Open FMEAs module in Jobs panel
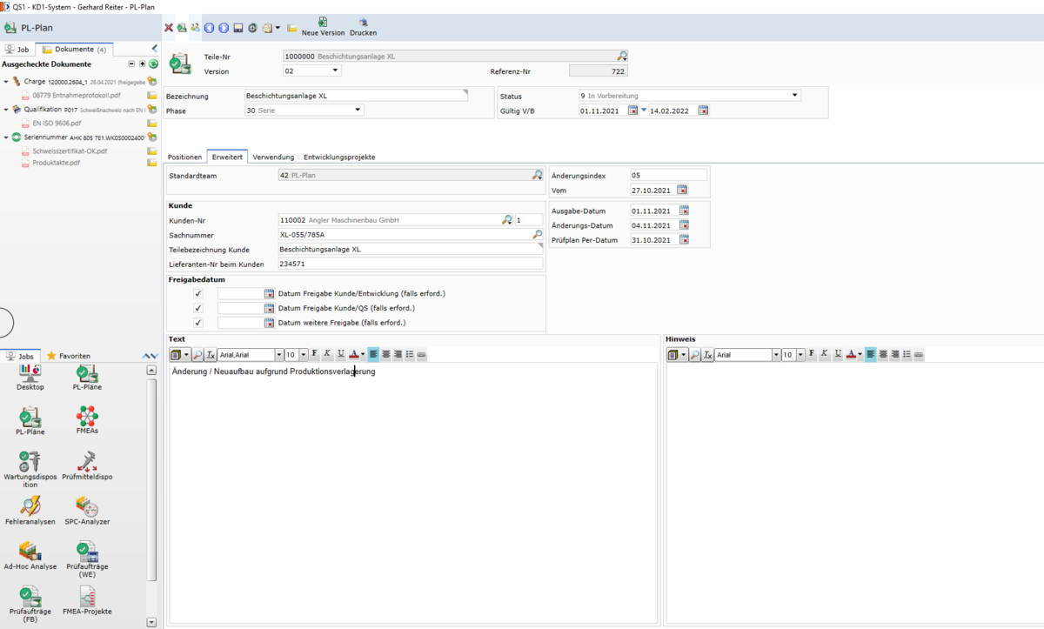1044x629 pixels. click(87, 420)
